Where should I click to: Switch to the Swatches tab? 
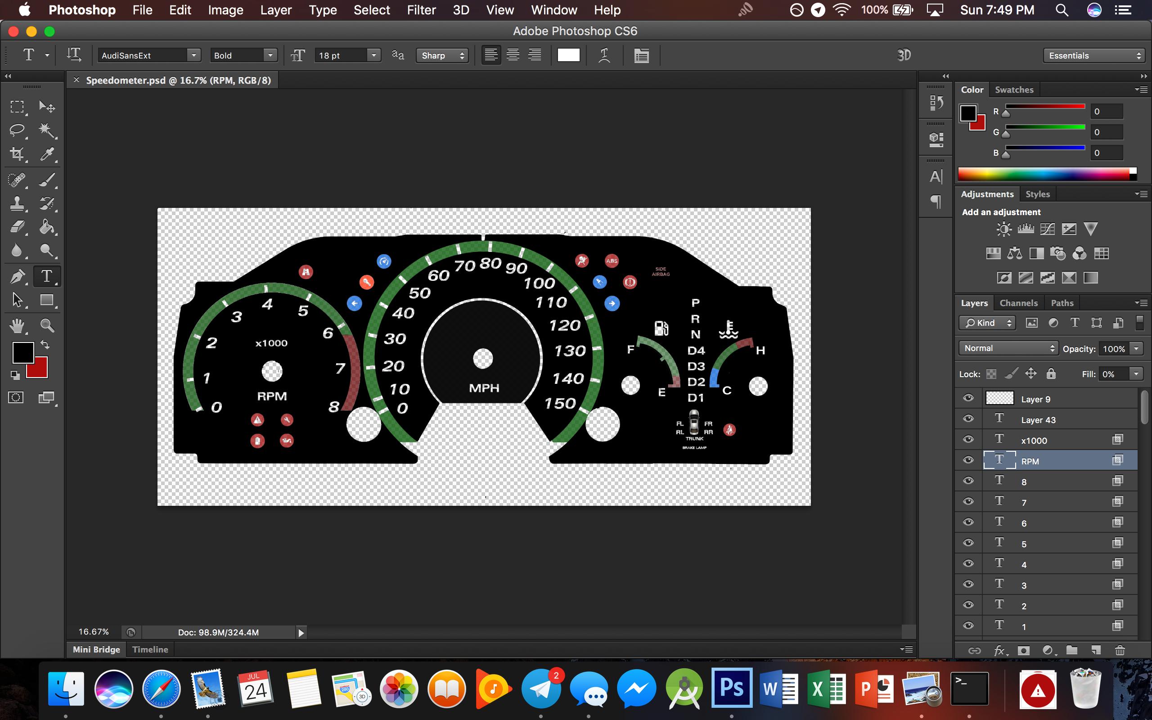click(1014, 90)
